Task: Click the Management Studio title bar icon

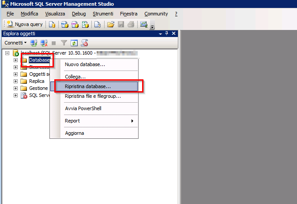Action: (5, 4)
